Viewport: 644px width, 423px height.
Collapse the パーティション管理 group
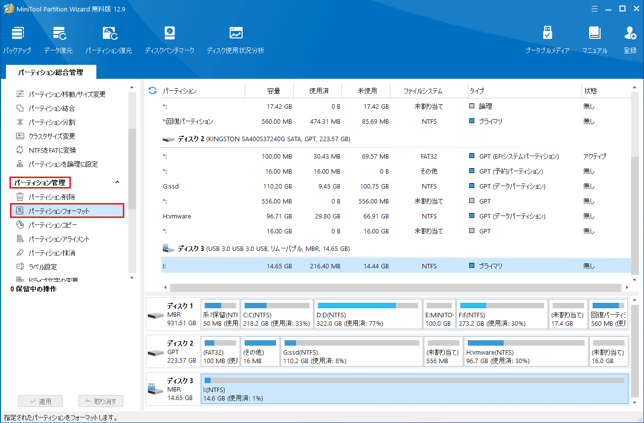(x=117, y=183)
